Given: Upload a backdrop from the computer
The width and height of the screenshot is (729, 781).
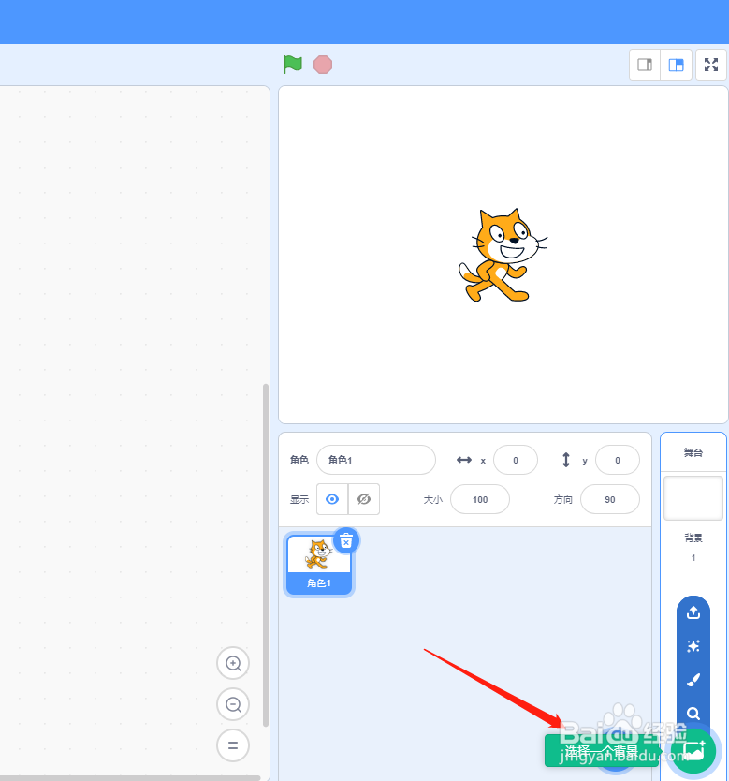Looking at the screenshot, I should [693, 612].
